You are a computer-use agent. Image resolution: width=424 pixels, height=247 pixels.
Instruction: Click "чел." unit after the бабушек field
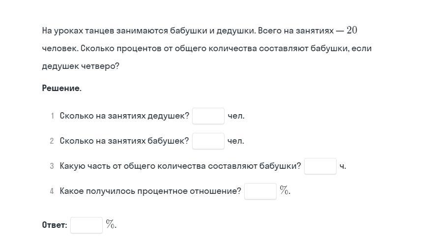(236, 141)
